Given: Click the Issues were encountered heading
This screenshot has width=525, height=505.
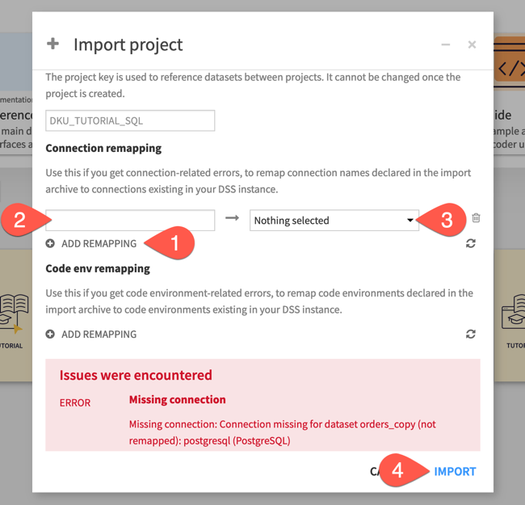Looking at the screenshot, I should [136, 375].
